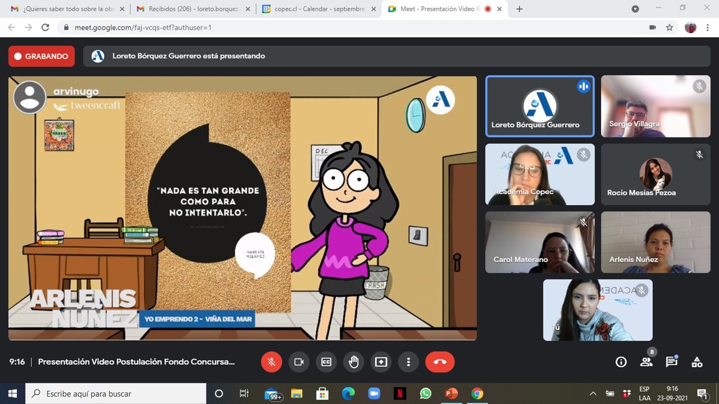Switch to the Gmail '¿Quieres saber todo' tab
The height and width of the screenshot is (404, 719).
(x=67, y=9)
